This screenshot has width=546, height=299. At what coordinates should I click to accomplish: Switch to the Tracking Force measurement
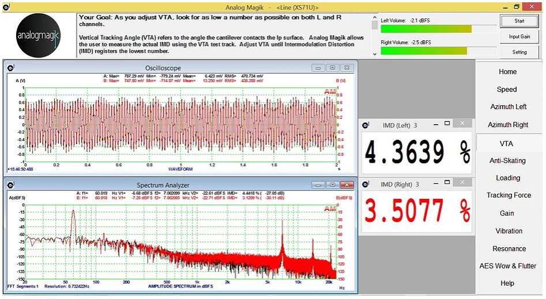(x=507, y=195)
